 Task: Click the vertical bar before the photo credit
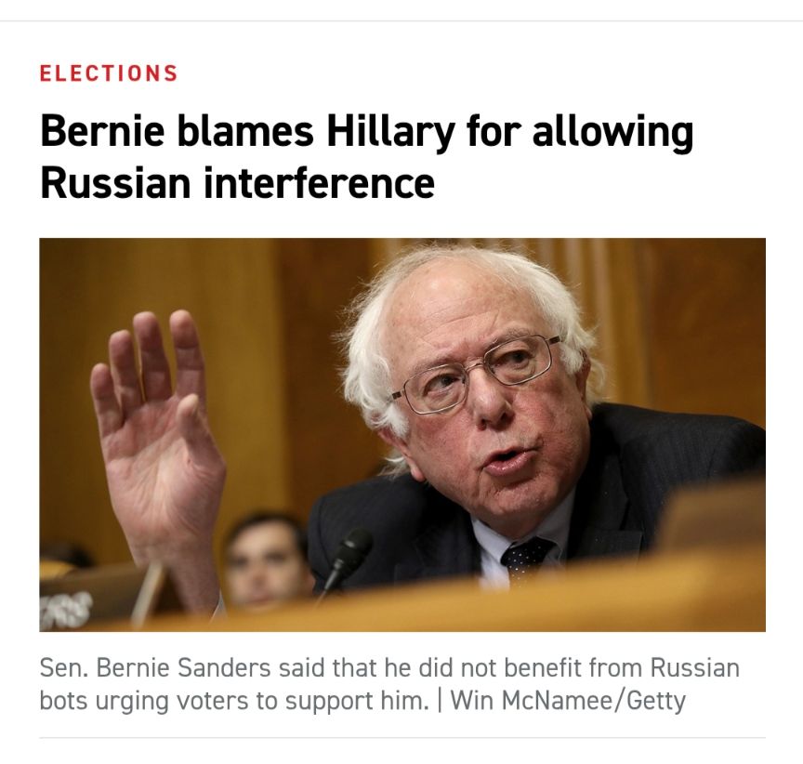(x=440, y=701)
